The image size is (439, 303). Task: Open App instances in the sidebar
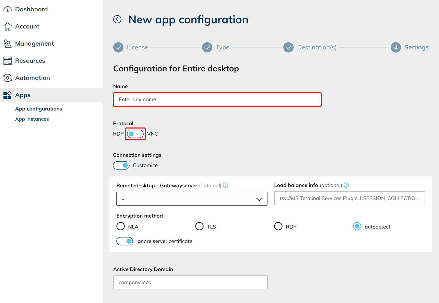[x=32, y=119]
